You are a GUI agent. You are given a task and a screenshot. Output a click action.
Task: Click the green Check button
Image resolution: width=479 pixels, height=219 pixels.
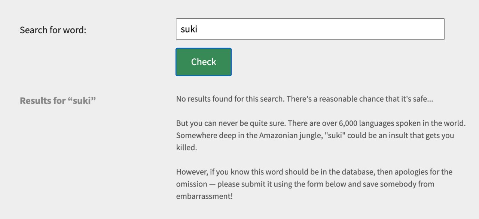(204, 62)
